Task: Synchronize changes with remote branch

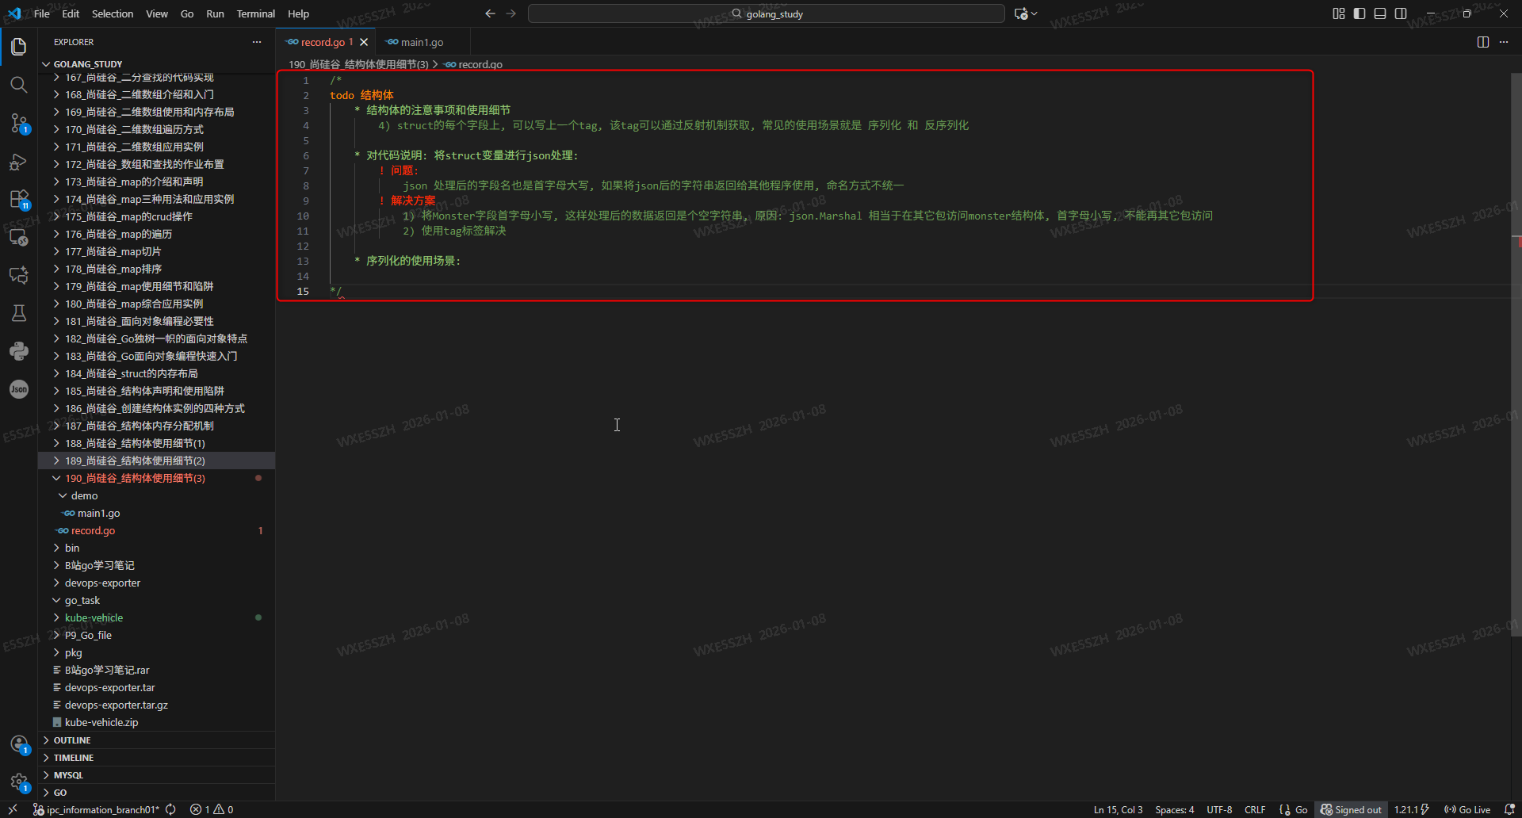Action: (170, 809)
